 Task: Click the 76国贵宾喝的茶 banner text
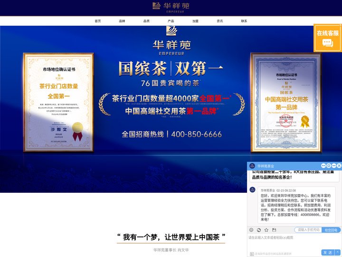[x=170, y=83]
